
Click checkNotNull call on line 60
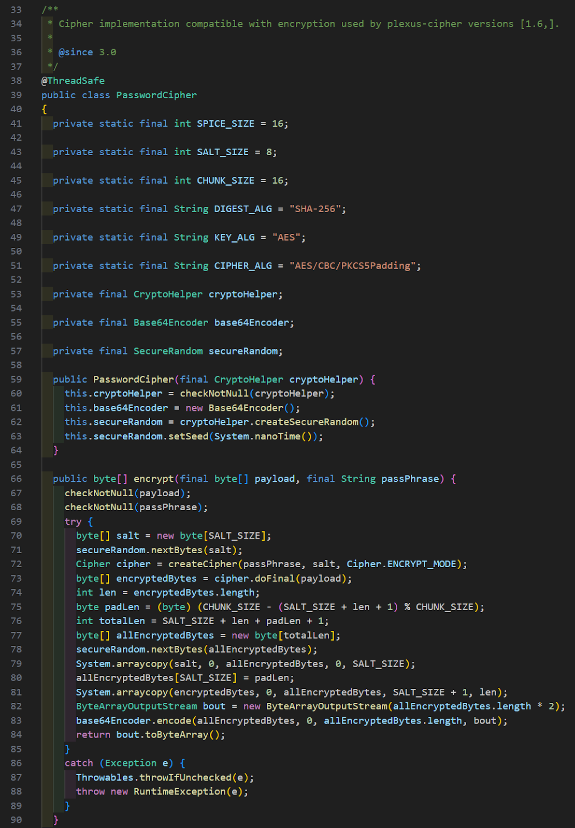[214, 394]
